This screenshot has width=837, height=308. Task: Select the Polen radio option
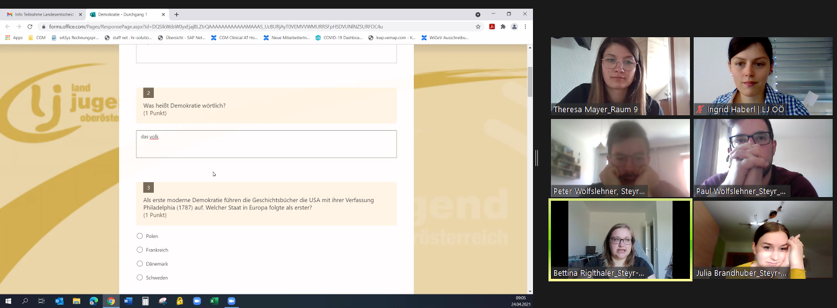[x=140, y=236]
